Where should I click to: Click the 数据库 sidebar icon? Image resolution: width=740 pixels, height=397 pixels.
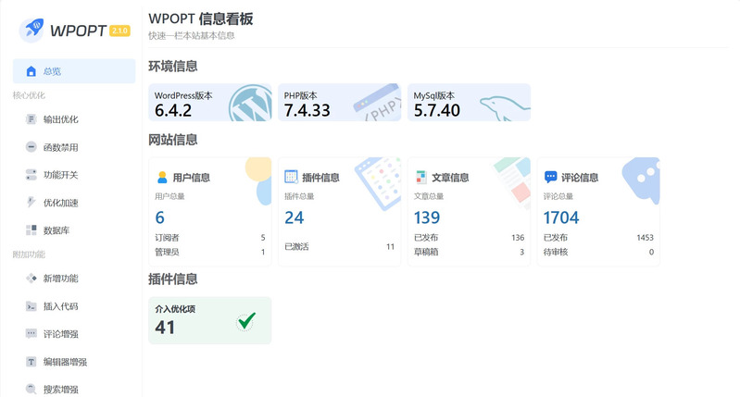pyautogui.click(x=31, y=230)
